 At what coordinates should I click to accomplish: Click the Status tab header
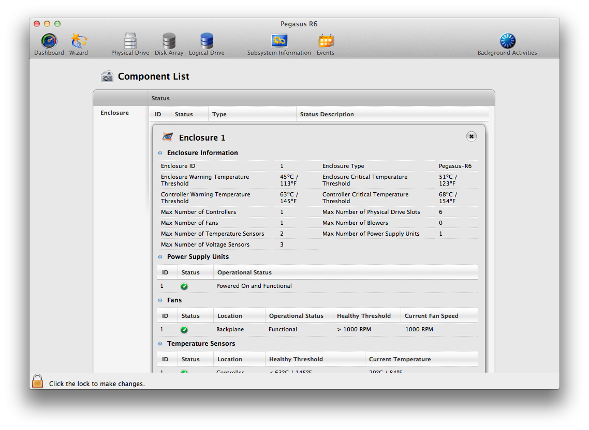coord(160,98)
